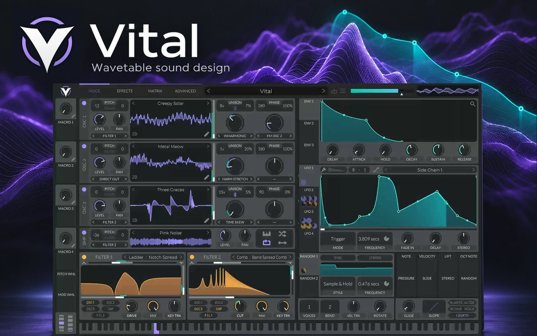
Task: Edit the Metal Meow wavetable with the pencil icon
Action: [x=207, y=177]
